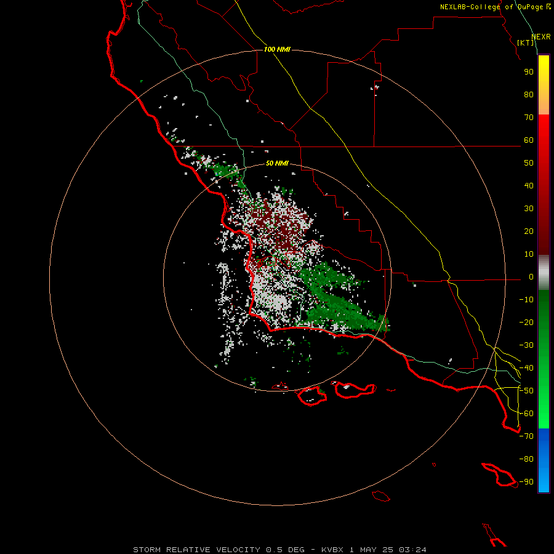
Task: Click the 60 value on the velocity scale
Action: pyautogui.click(x=529, y=140)
